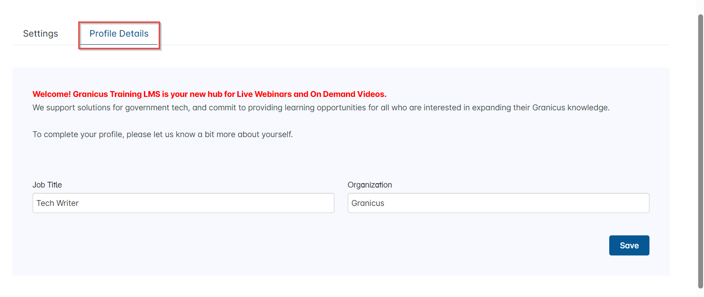Click "Granicus knowledge" ending the paragraph

570,108
